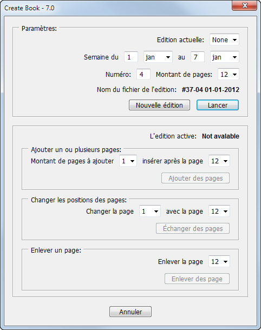The height and width of the screenshot is (330, 261).
Task: Open the Changer la page dropdown
Action: point(150,212)
